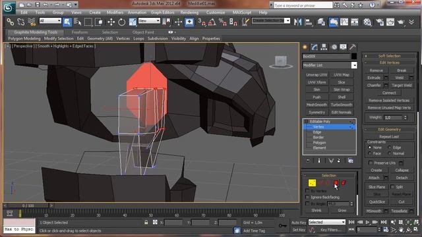Click Configure Modifier Sets icon
Viewport: 422px width, 237px height.
(350, 161)
